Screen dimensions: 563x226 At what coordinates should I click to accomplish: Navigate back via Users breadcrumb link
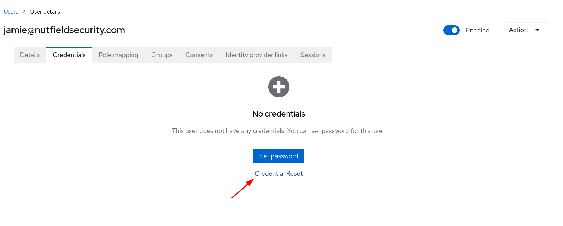(x=11, y=12)
